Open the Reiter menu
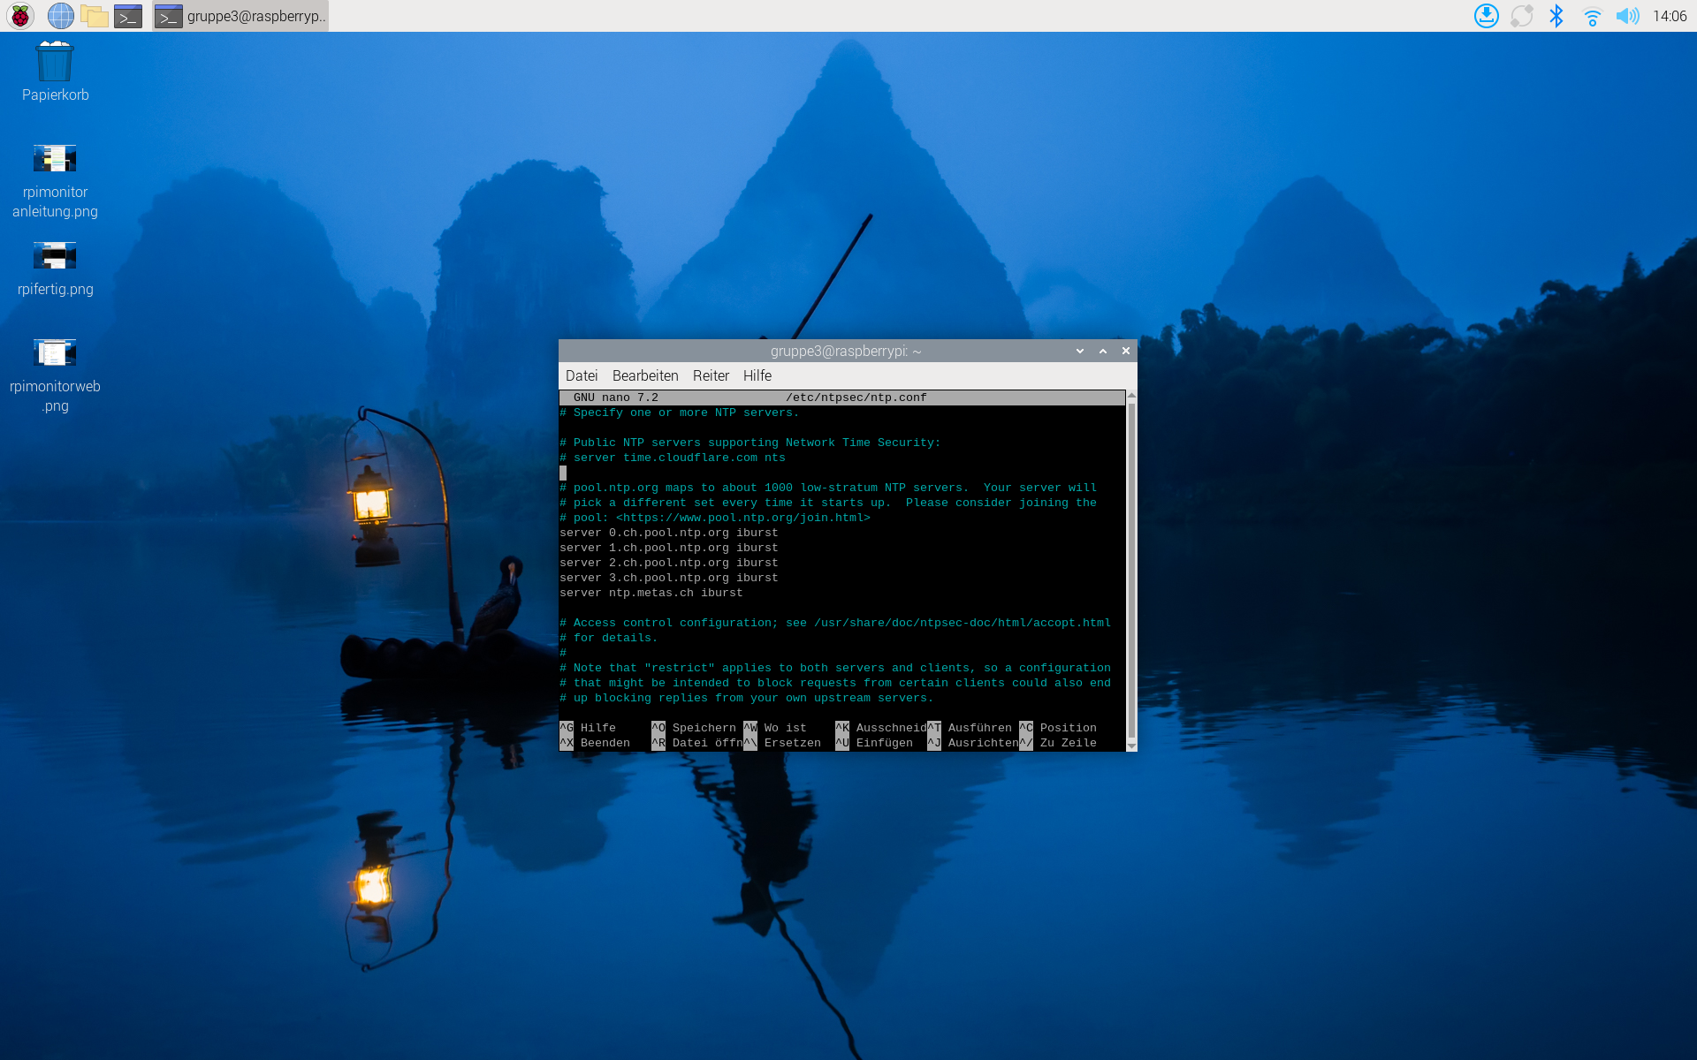 [711, 375]
